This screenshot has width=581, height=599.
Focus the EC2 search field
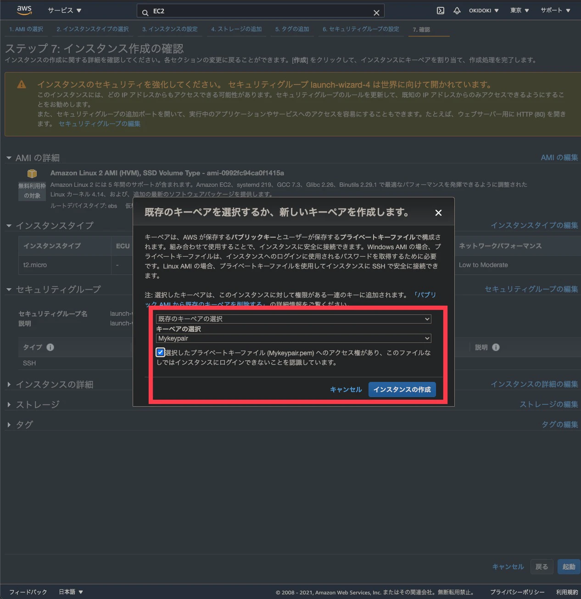261,11
